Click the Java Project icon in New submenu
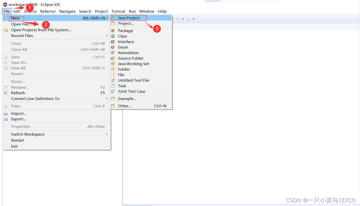Screen dimensions: 360x206 (113, 18)
